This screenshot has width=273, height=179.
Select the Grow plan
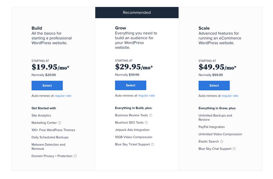(131, 85)
